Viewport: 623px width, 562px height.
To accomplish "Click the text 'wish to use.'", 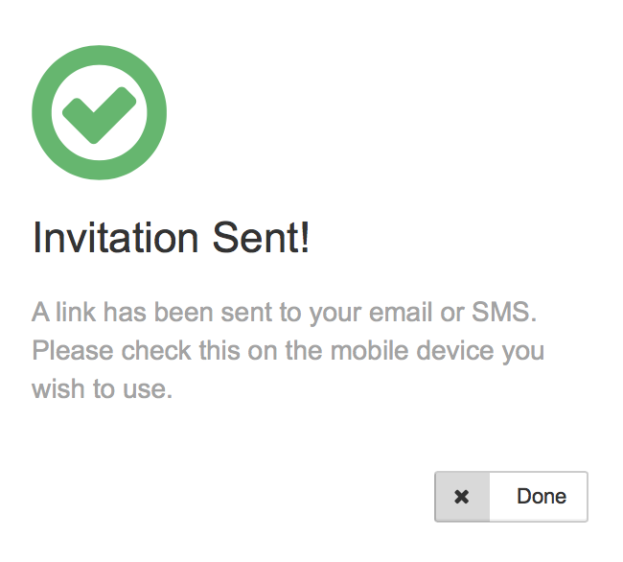I will pyautogui.click(x=103, y=389).
